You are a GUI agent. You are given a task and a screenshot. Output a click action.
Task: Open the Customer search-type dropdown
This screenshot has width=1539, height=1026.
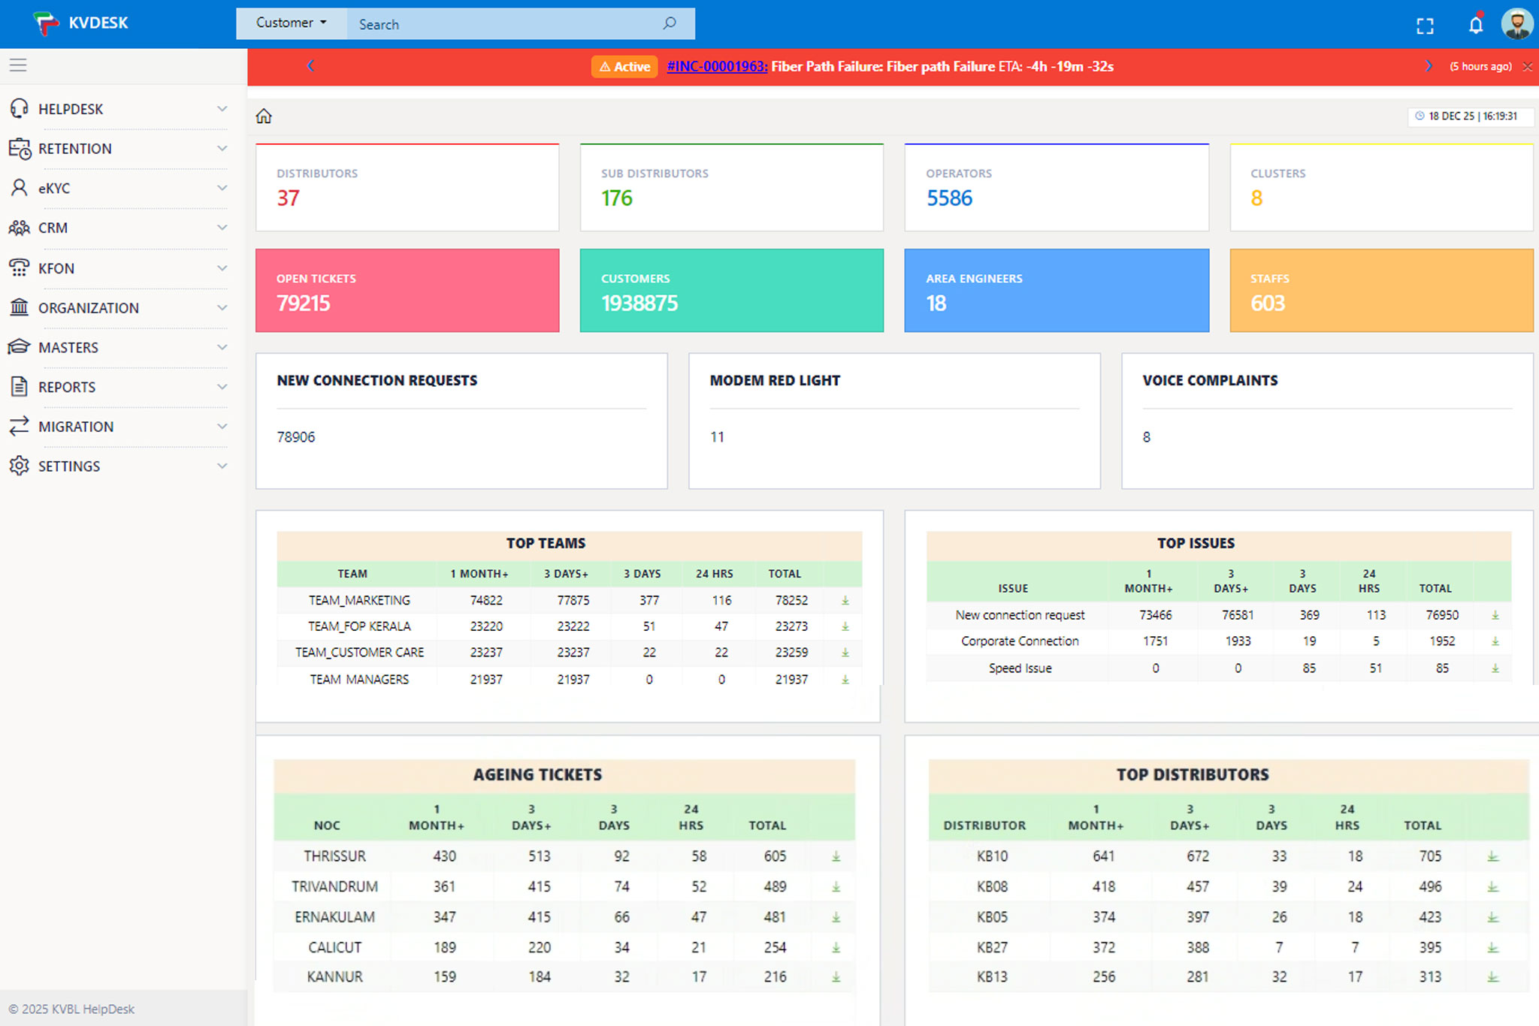[292, 23]
